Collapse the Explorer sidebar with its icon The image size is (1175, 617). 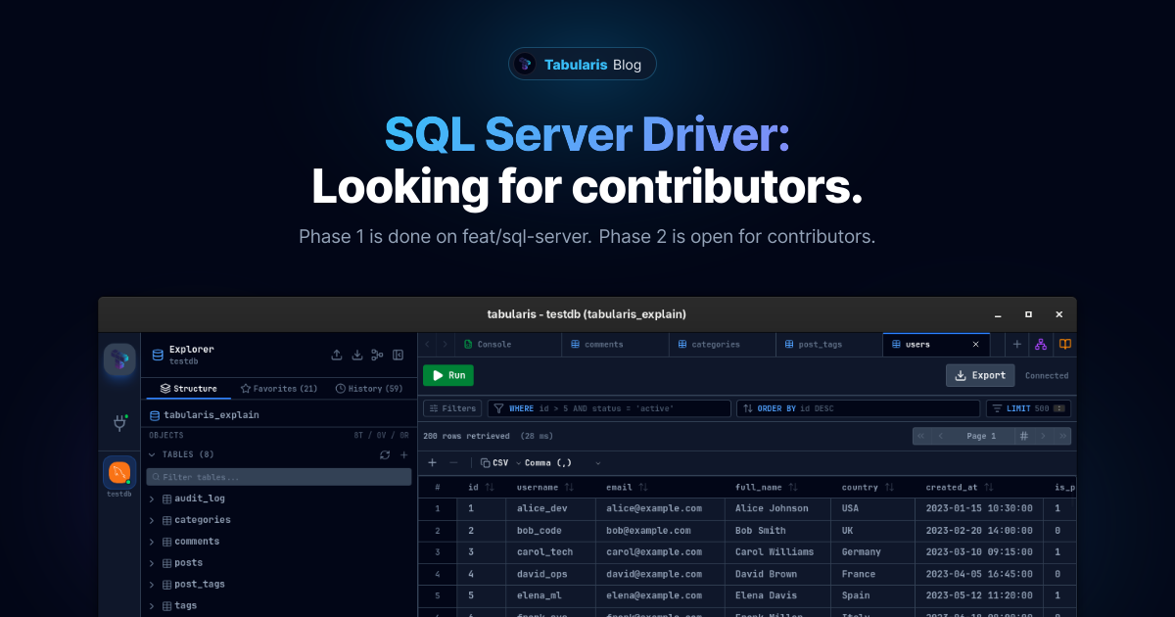click(x=398, y=355)
